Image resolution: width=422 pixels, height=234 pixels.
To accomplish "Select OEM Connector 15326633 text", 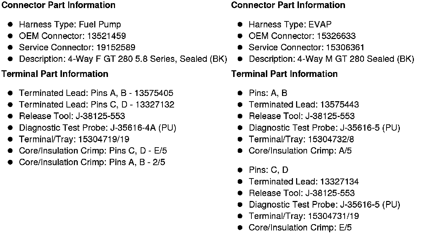I will (x=302, y=36).
